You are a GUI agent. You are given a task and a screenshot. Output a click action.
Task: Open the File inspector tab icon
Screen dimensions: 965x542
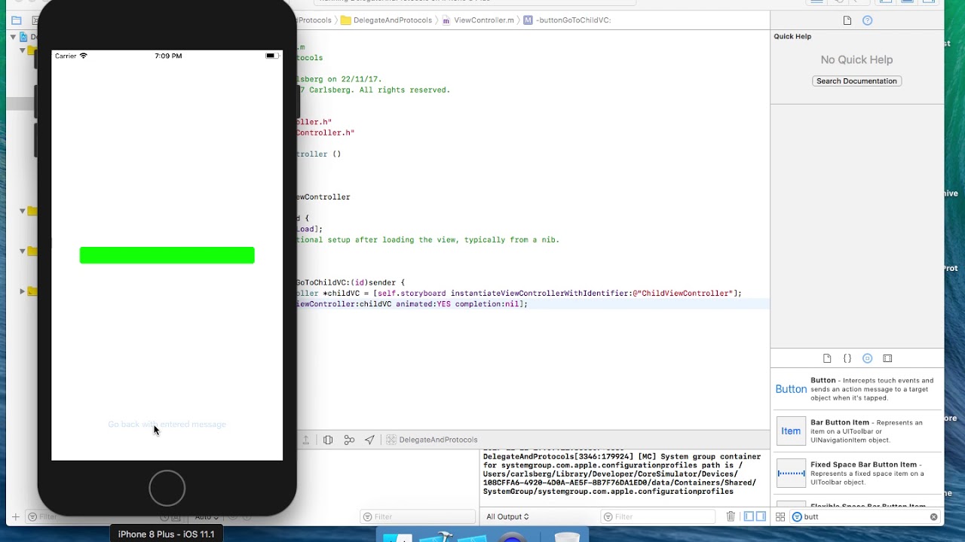tap(847, 20)
